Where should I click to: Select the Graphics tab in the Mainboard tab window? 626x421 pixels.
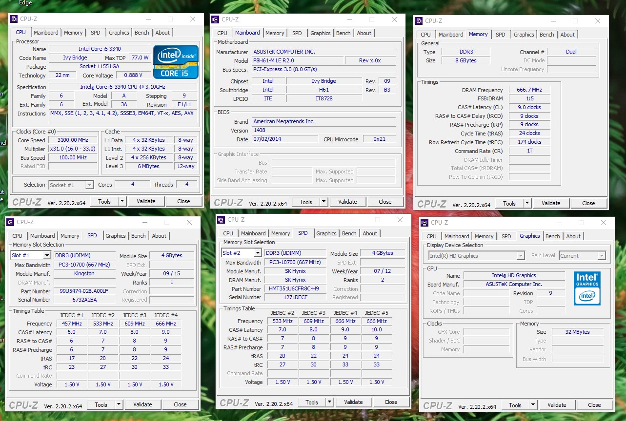pos(321,33)
